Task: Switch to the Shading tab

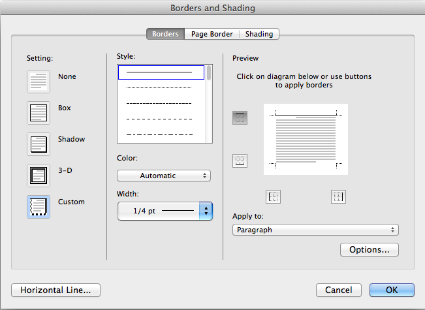Action: coord(259,34)
